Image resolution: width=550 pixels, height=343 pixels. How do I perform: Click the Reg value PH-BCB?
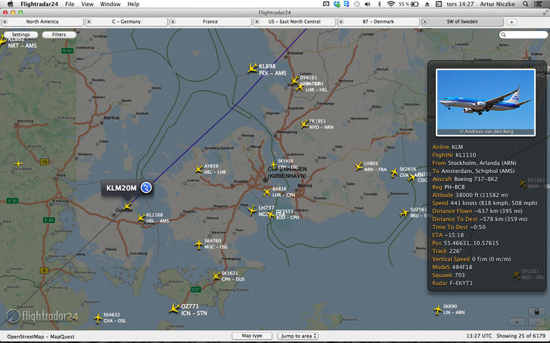[x=454, y=187]
